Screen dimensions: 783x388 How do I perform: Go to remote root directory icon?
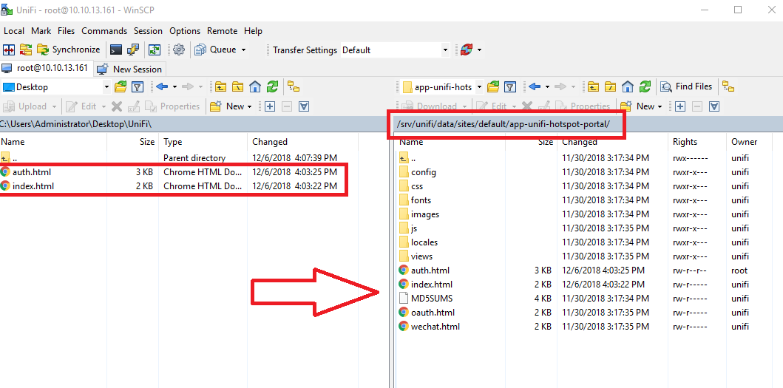coord(610,87)
